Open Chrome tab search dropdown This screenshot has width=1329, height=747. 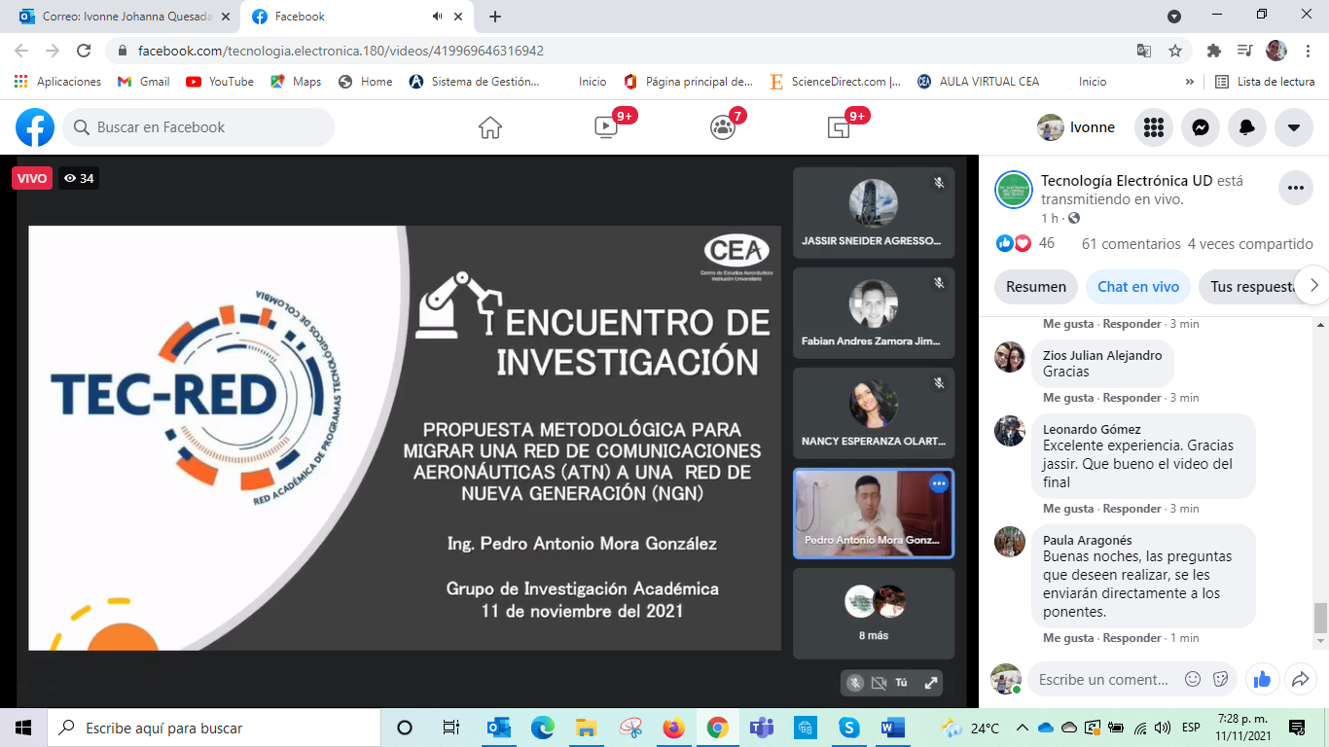pos(1174,16)
